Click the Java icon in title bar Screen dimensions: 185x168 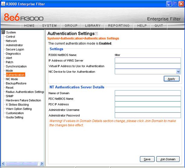tap(3, 4)
